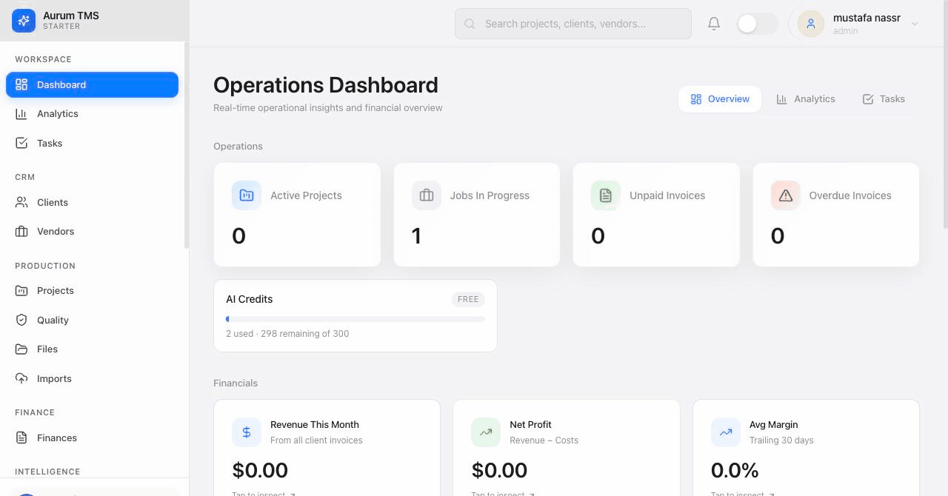This screenshot has width=948, height=496.
Task: Select the FREE plan badge
Action: 468,299
